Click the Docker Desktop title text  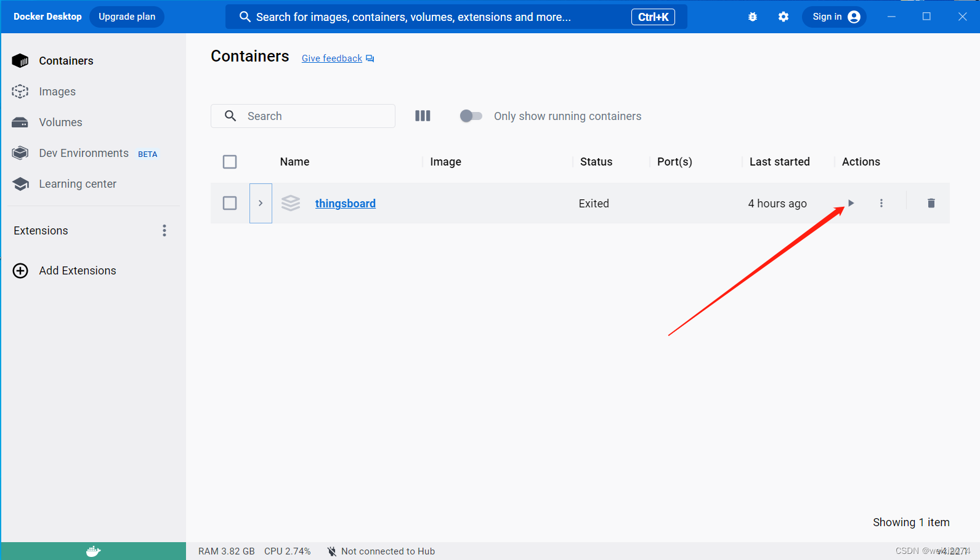(47, 17)
